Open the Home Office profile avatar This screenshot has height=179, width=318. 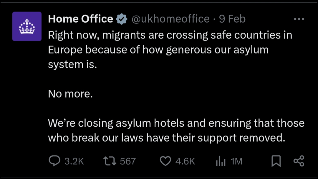27,26
